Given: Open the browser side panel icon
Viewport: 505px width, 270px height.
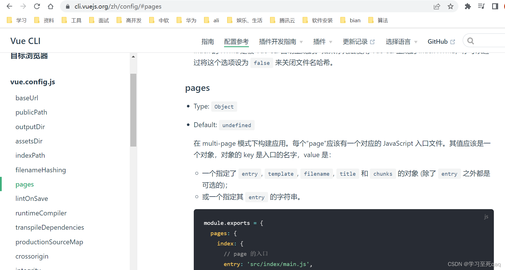Looking at the screenshot, I should (495, 6).
